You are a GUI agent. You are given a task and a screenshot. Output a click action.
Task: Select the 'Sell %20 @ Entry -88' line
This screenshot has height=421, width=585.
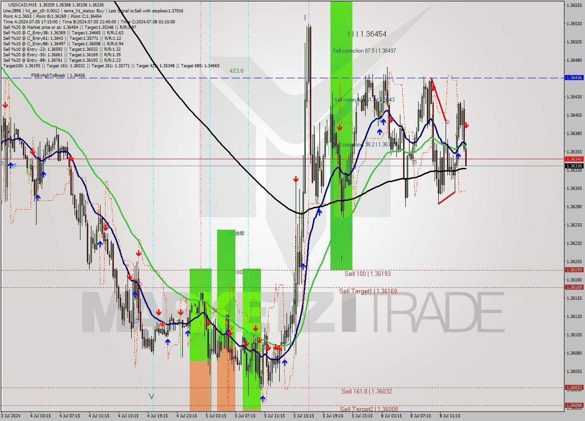pyautogui.click(x=62, y=60)
